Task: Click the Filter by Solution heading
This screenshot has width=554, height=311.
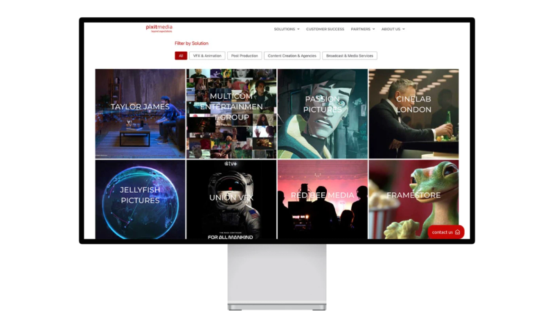Action: point(192,44)
